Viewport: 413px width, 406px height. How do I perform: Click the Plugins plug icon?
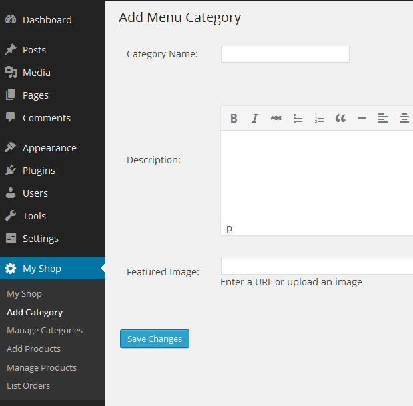tap(11, 170)
